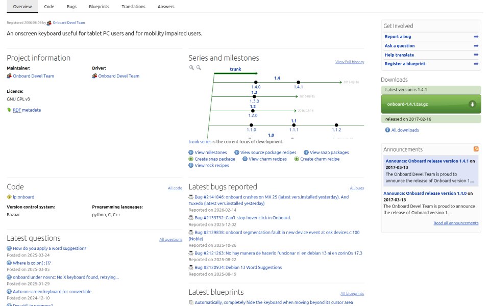Click the bug icon for Bug #2133732
The height and width of the screenshot is (306, 490).
pyautogui.click(x=191, y=218)
